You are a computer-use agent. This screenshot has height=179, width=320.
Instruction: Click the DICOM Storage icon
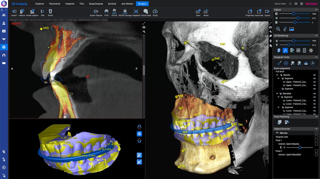pos(125,11)
